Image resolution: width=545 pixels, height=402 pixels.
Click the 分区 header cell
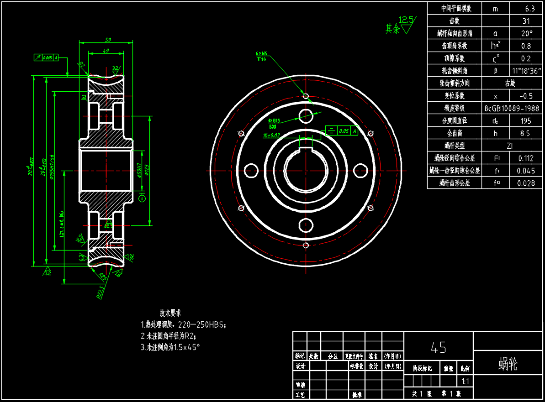[x=332, y=356]
